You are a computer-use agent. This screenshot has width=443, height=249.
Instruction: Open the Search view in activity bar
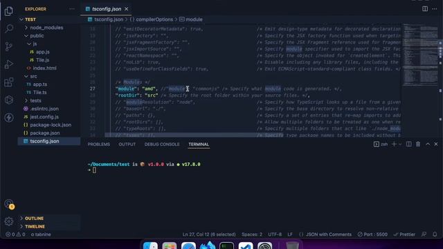click(9, 28)
